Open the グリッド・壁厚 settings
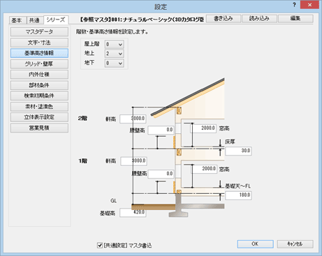Screen dimensions: 322x256 pos(39,63)
